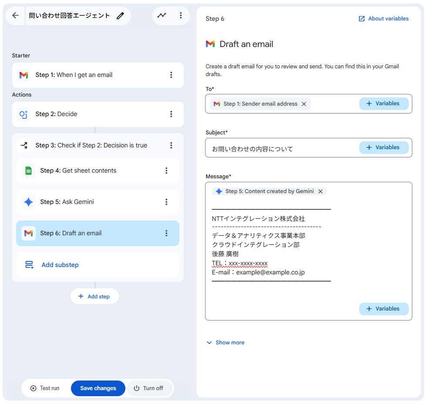The height and width of the screenshot is (404, 428).
Task: Click the back arrow icon
Action: tap(16, 16)
